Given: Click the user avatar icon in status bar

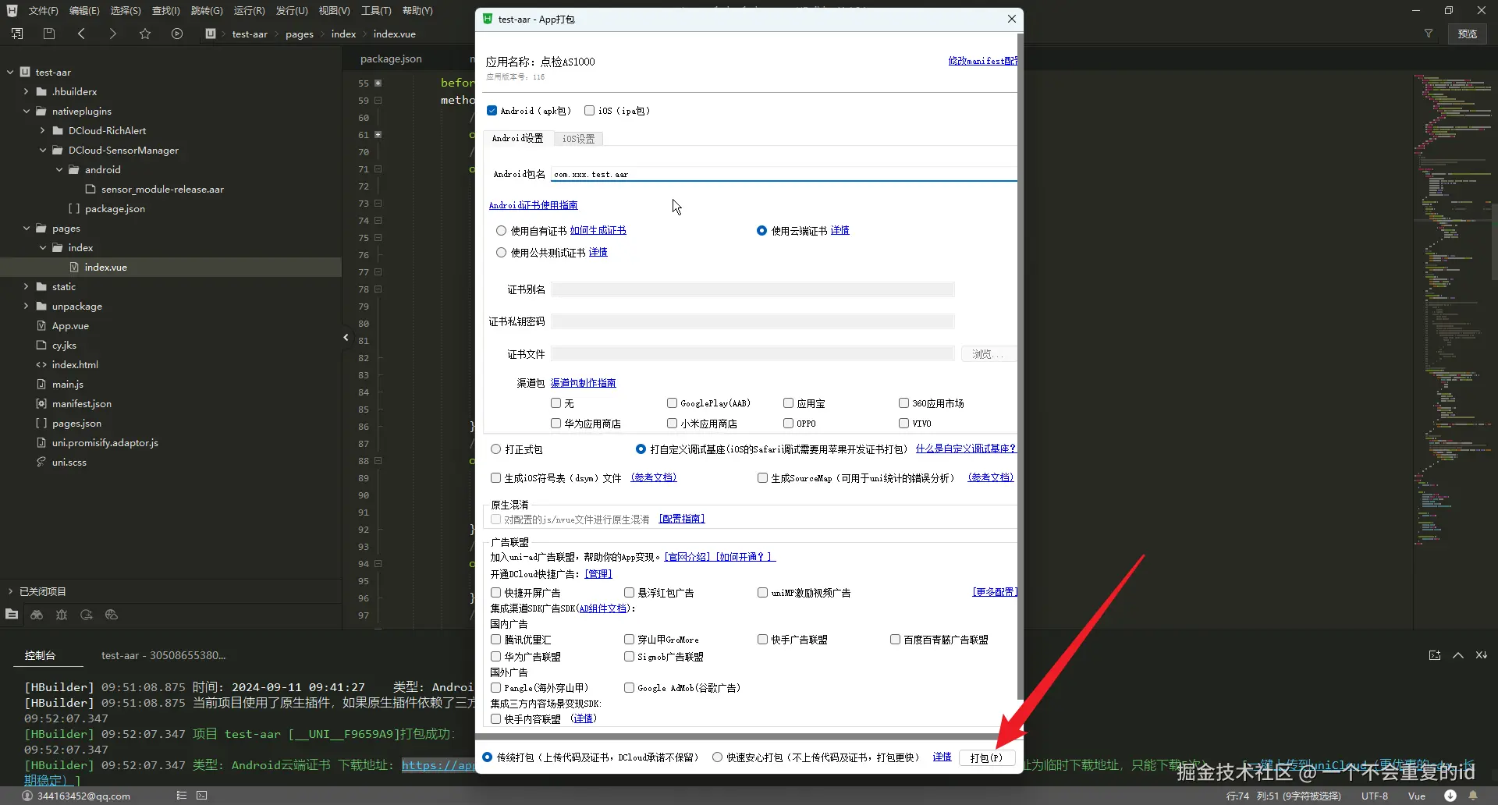Looking at the screenshot, I should (27, 796).
